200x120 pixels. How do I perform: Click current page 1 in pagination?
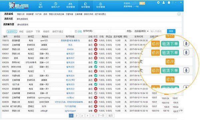point(71,116)
